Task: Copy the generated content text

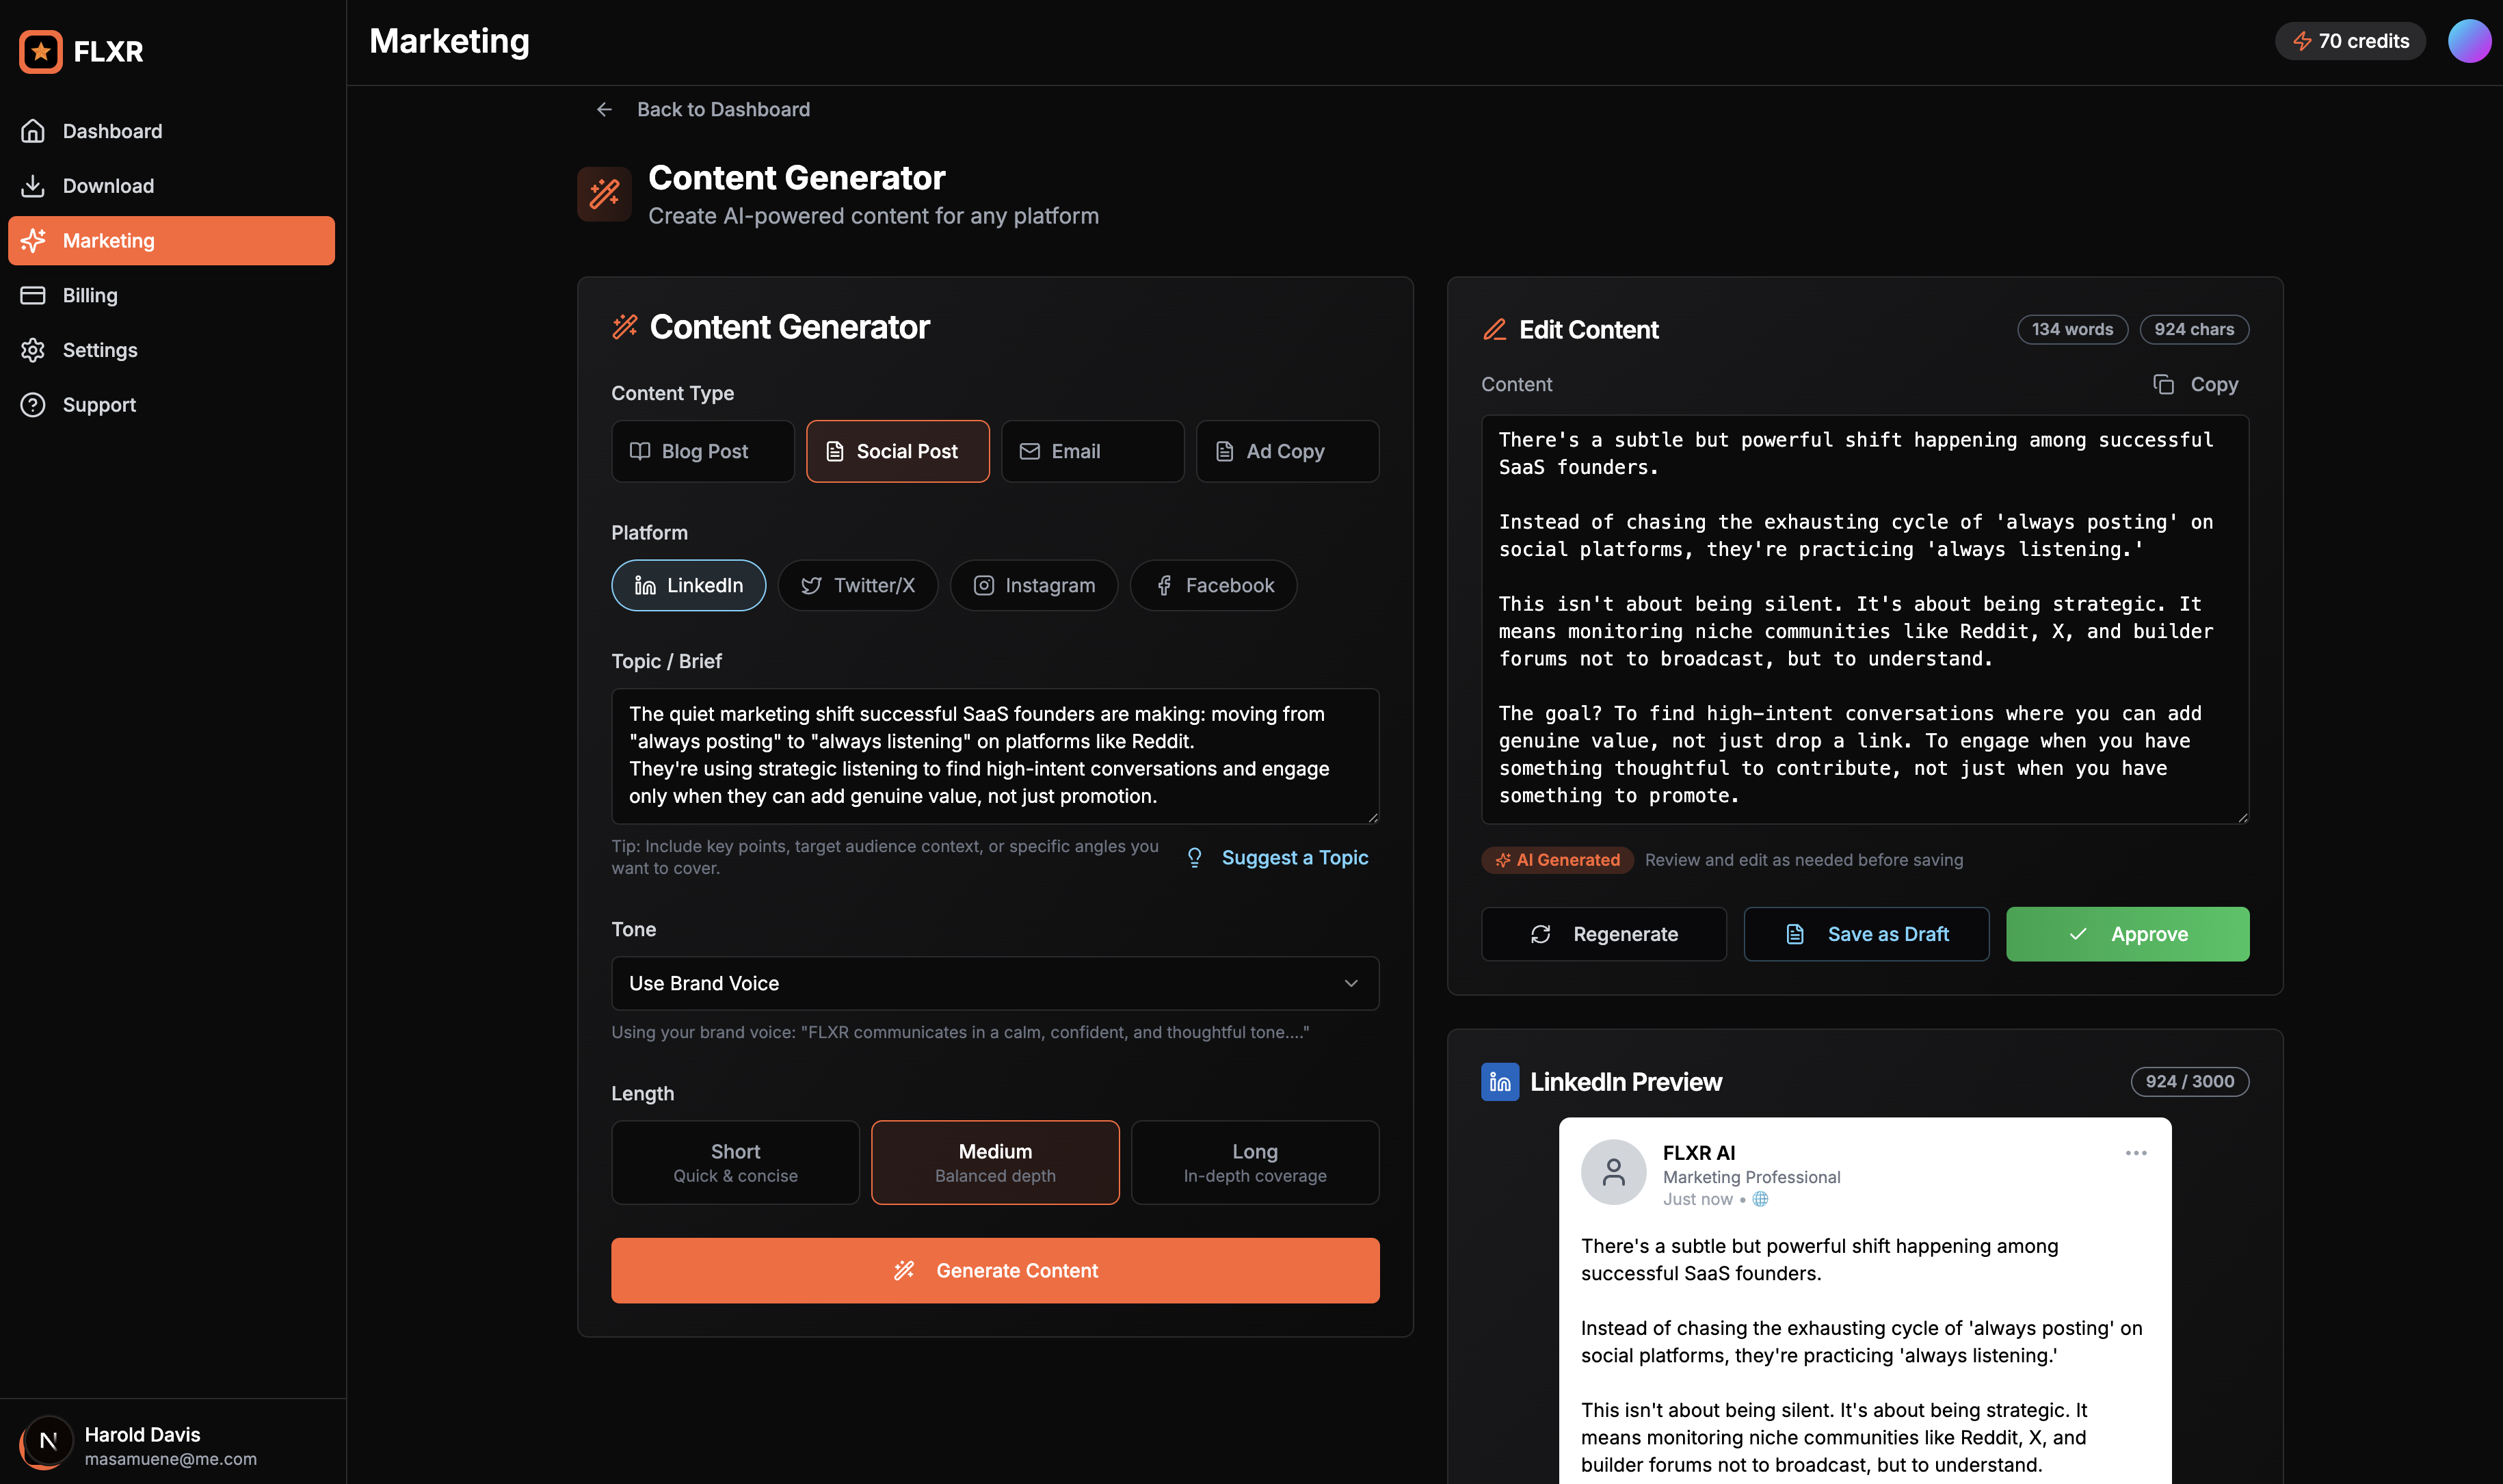Action: click(2195, 384)
